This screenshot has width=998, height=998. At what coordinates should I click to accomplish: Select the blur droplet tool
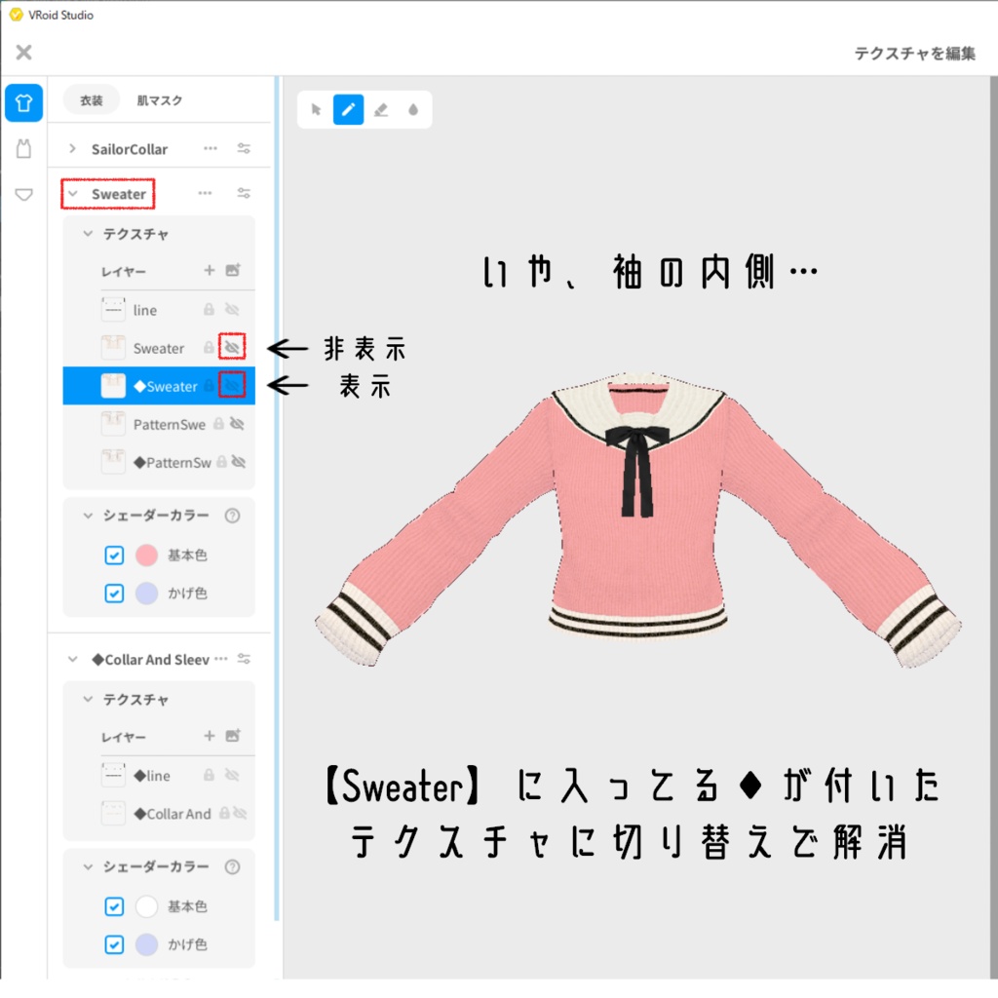pos(413,110)
